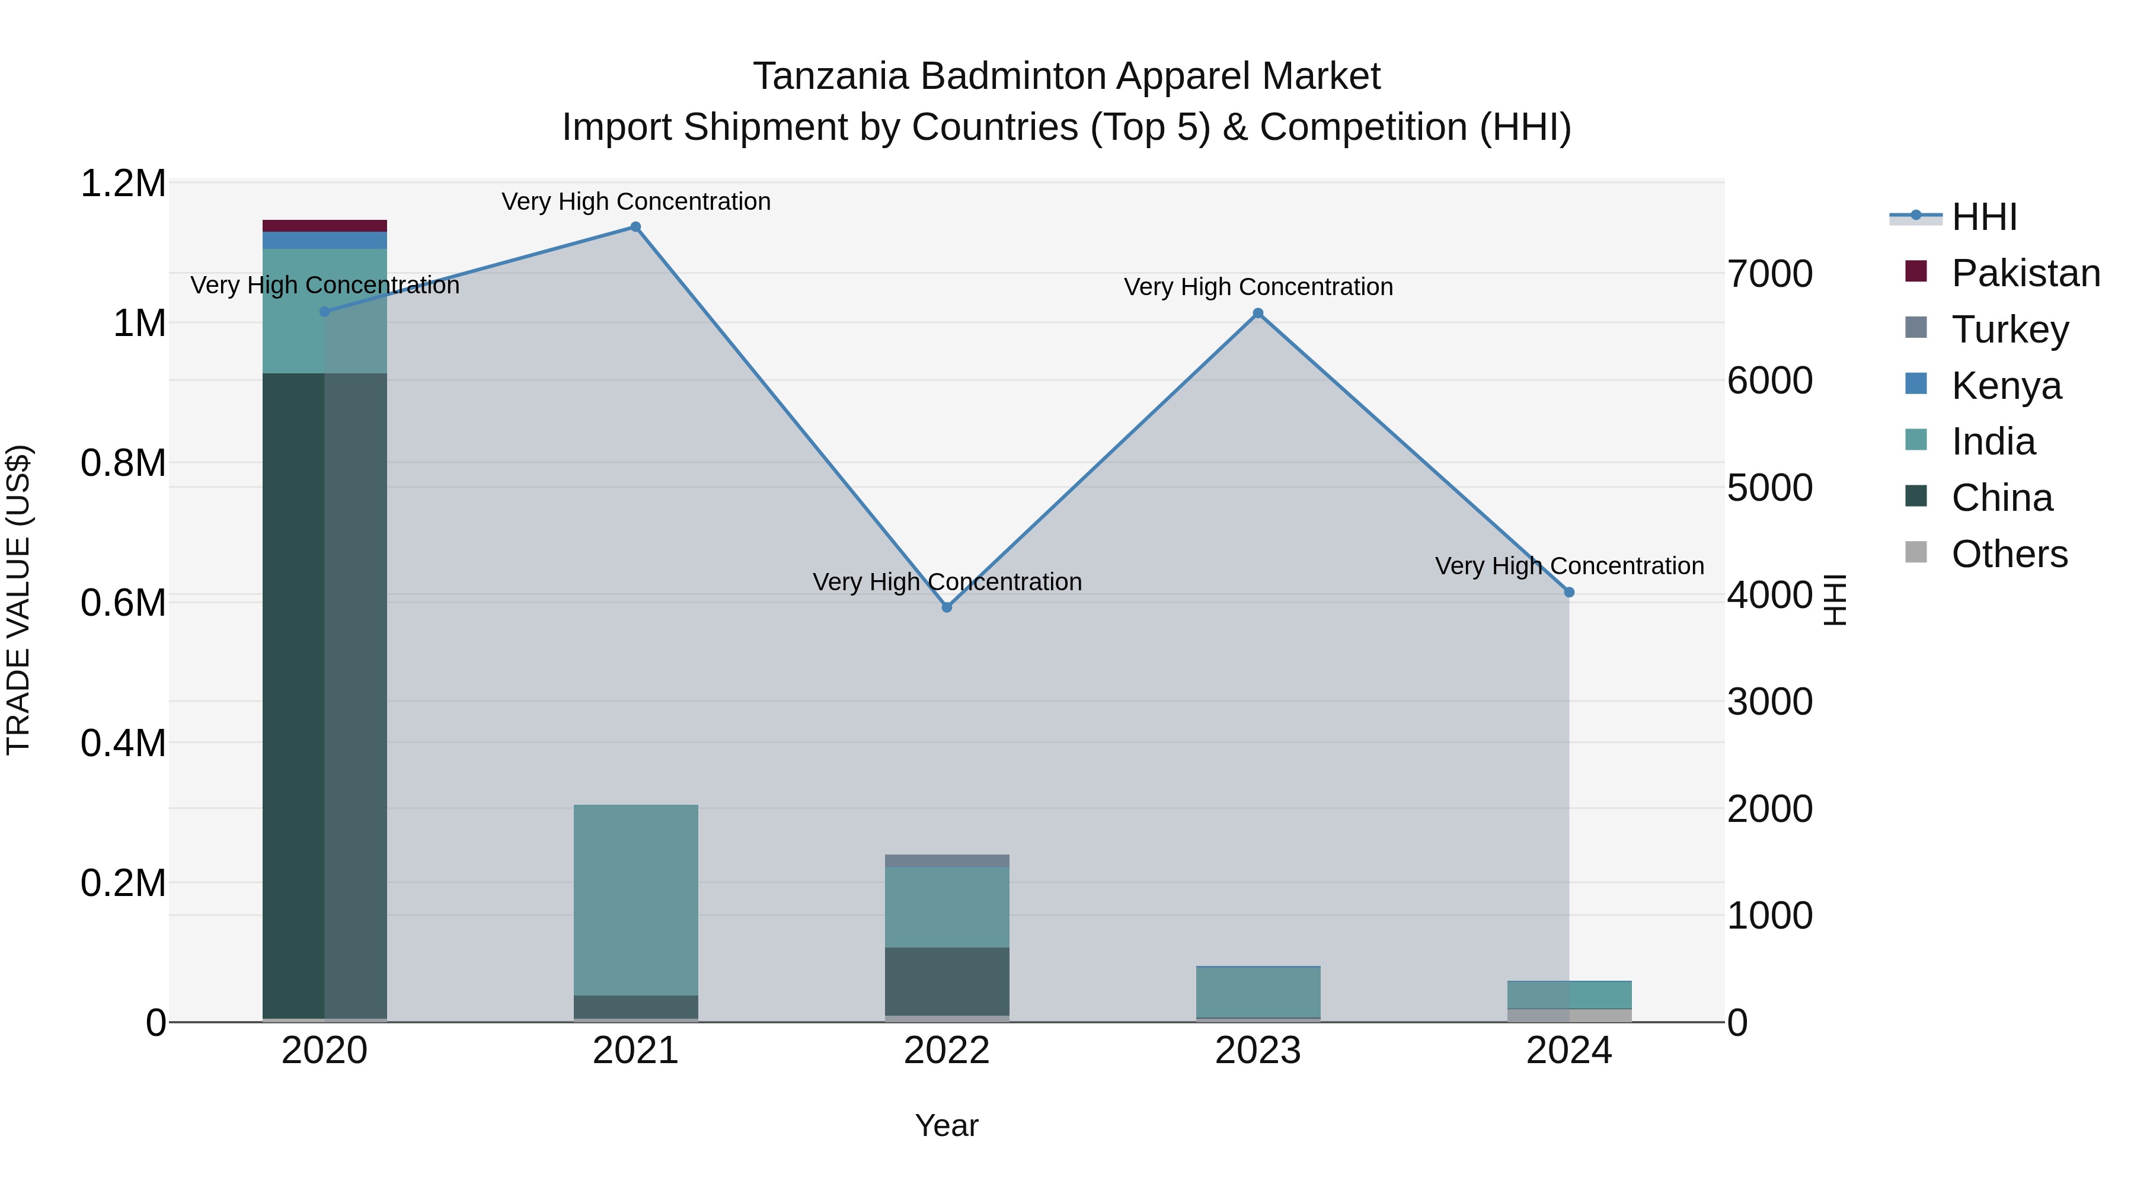This screenshot has width=2134, height=1200.
Task: Click the 0.6M left axis tick
Action: 123,604
